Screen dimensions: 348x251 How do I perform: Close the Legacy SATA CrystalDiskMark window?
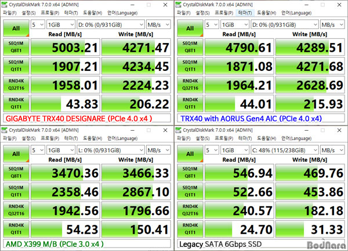pyautogui.click(x=339, y=130)
